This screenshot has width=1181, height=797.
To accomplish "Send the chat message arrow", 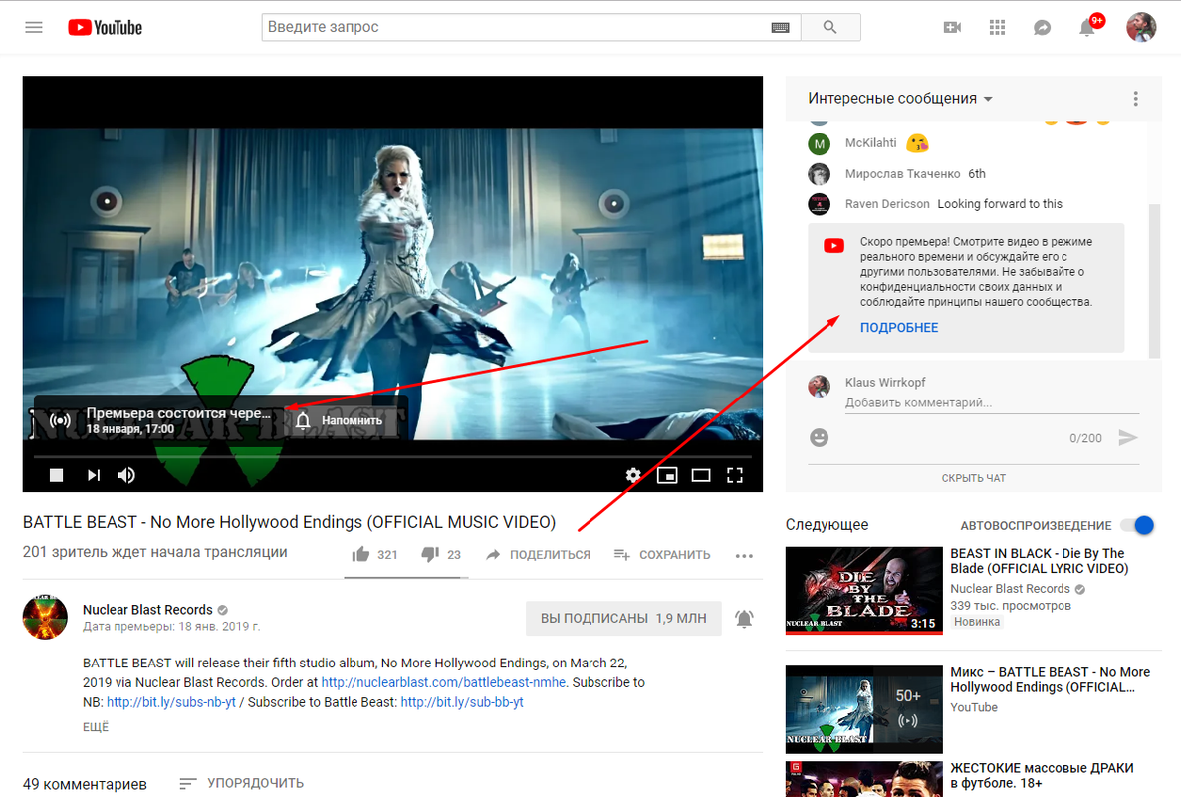I will click(1127, 437).
